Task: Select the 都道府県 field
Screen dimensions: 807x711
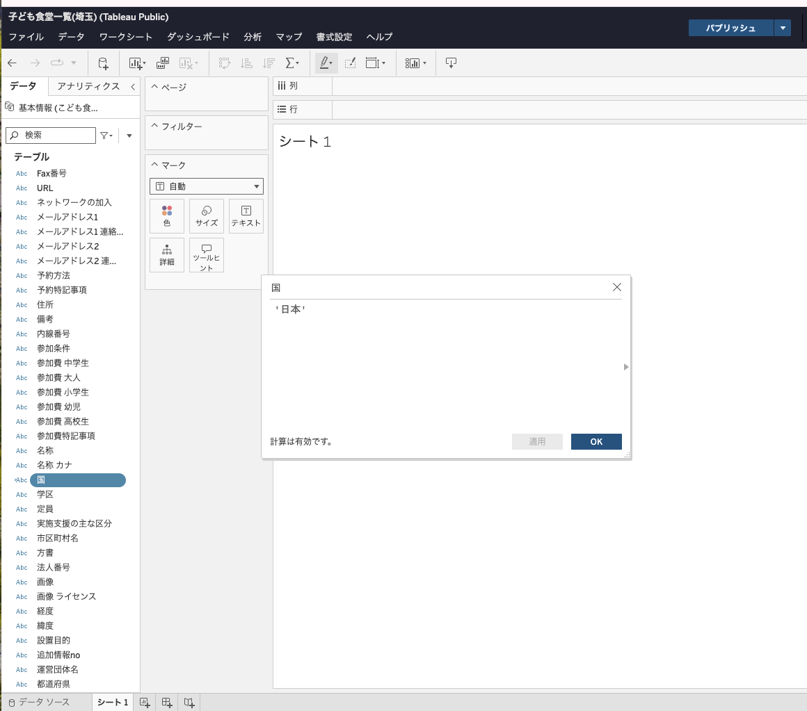Action: (x=54, y=685)
